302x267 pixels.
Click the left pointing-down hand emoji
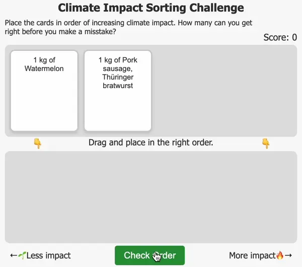(37, 144)
